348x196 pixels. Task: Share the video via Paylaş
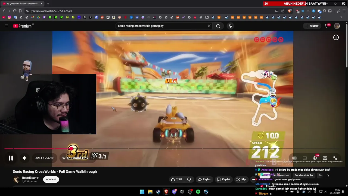(x=204, y=179)
